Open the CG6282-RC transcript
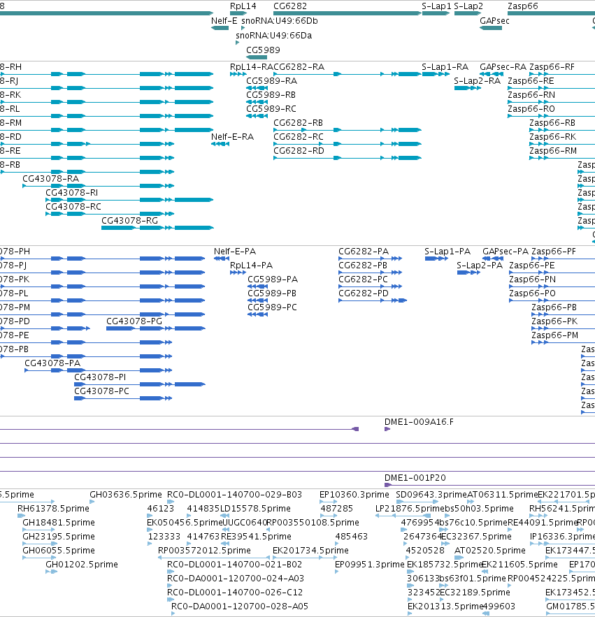Image resolution: width=595 pixels, height=617 pixels. pos(347,144)
